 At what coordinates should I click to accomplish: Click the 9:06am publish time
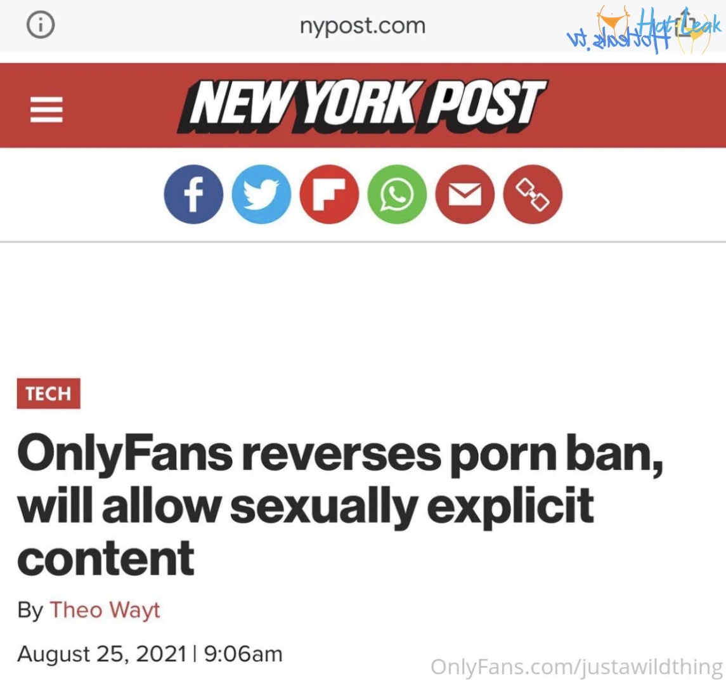pyautogui.click(x=243, y=654)
